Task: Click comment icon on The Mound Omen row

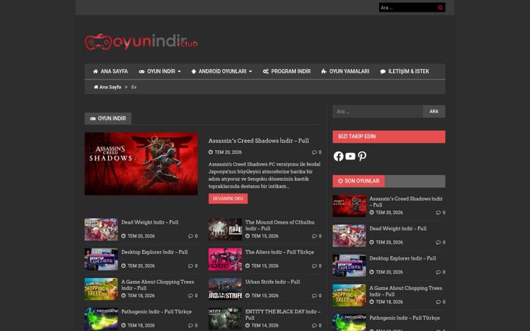Action: pos(314,236)
